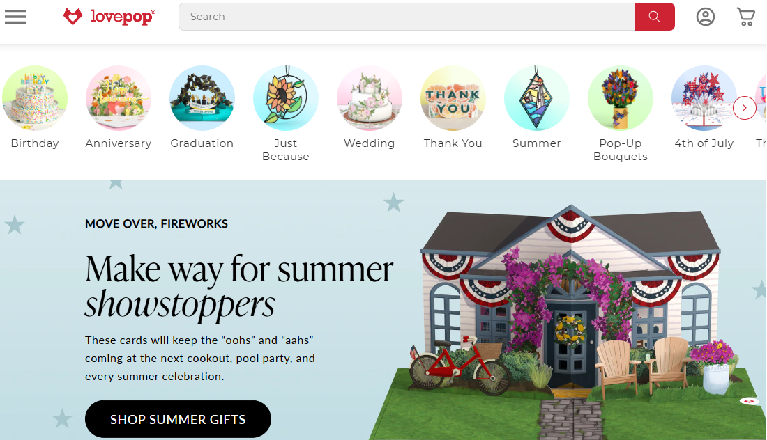Select the Pop-Up Bouquets category image
The height and width of the screenshot is (440, 767).
[621, 98]
